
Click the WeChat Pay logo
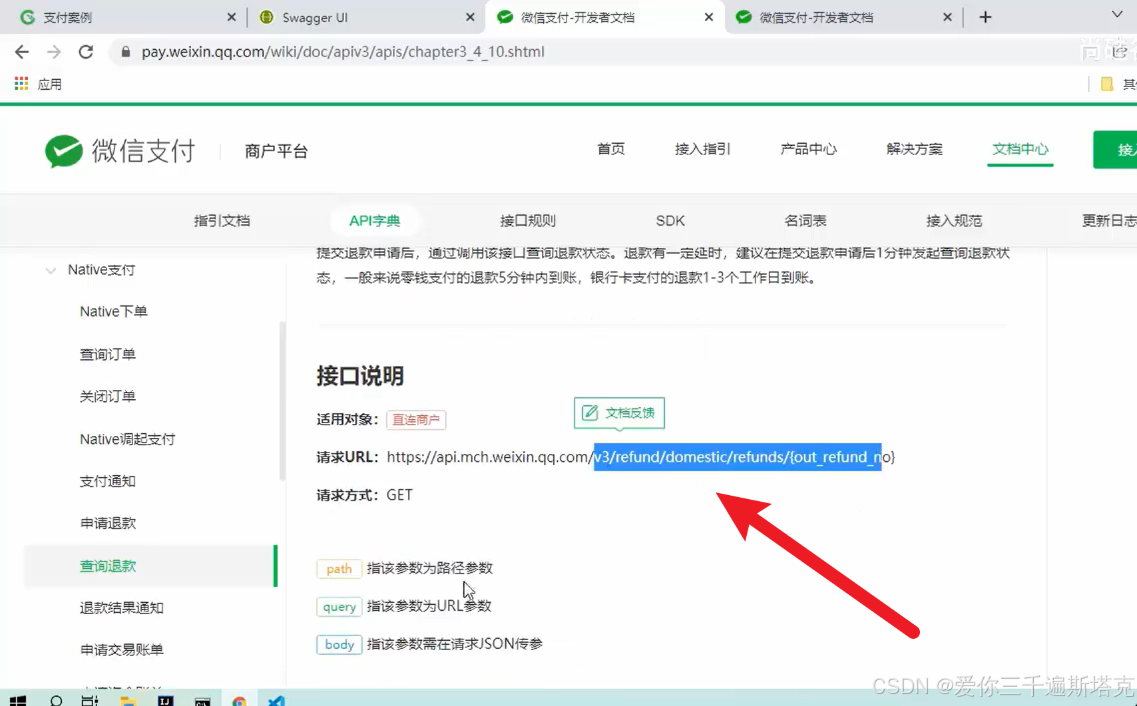coord(120,151)
